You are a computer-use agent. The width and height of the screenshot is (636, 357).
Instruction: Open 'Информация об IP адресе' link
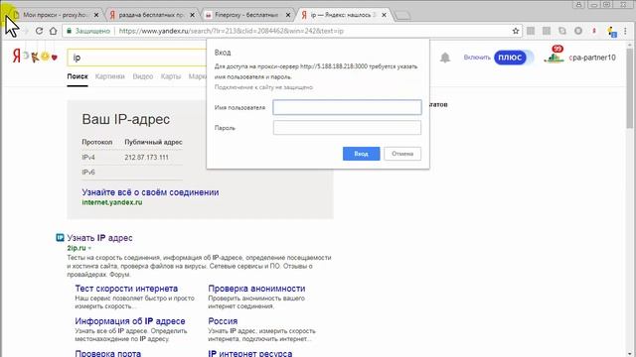click(x=130, y=321)
